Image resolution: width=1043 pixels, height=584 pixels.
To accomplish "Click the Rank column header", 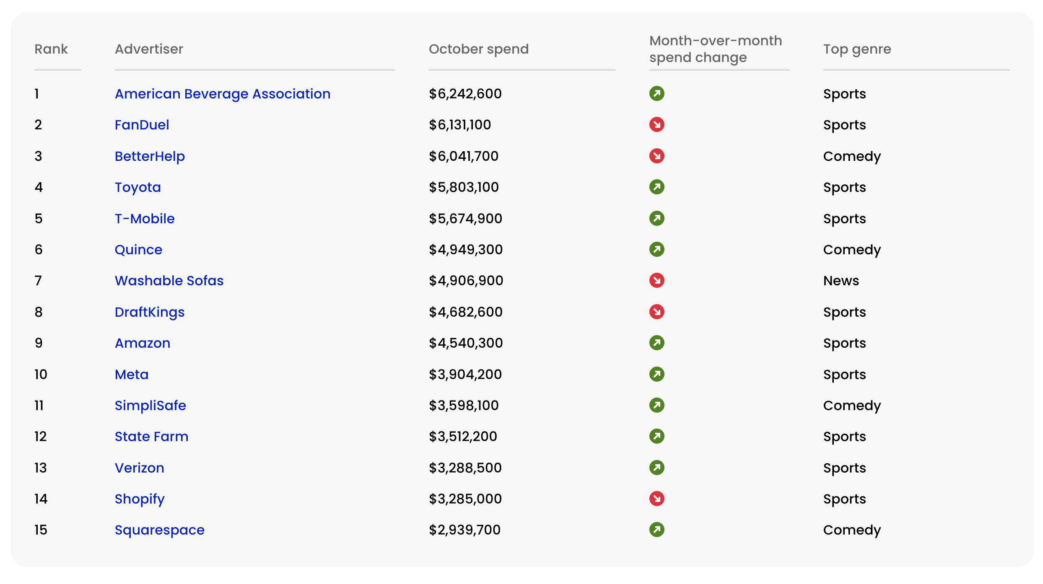I will click(x=51, y=49).
